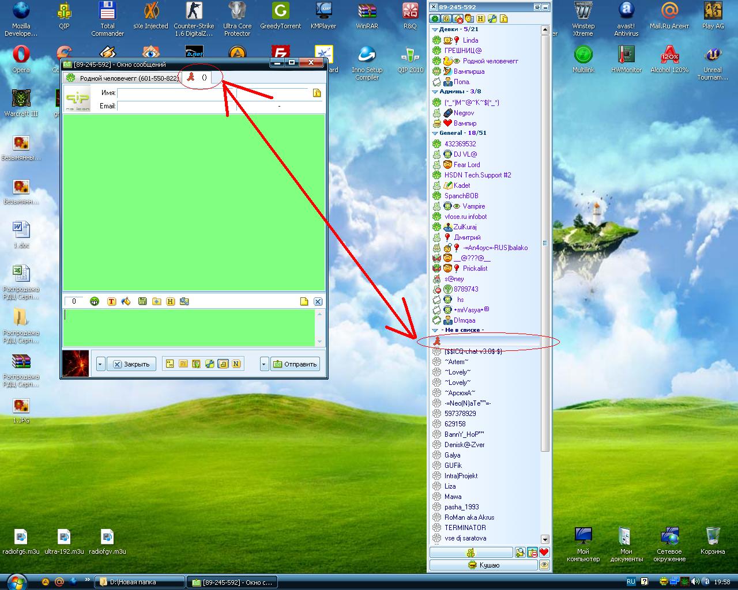Image resolution: width=738 pixels, height=590 pixels.
Task: Click the H history icon in contact list toolbar
Action: (x=480, y=19)
